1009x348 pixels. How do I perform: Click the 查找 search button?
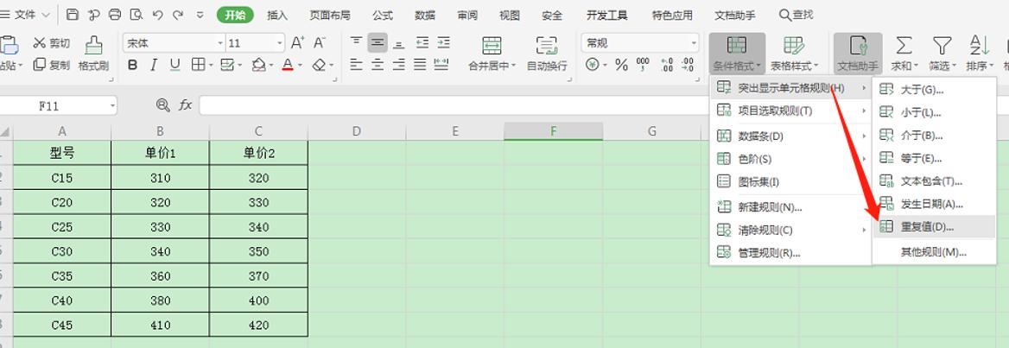click(796, 14)
